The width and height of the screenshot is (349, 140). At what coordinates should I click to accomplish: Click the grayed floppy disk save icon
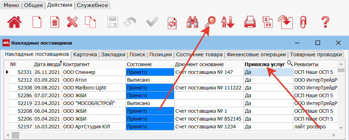pyautogui.click(x=113, y=22)
